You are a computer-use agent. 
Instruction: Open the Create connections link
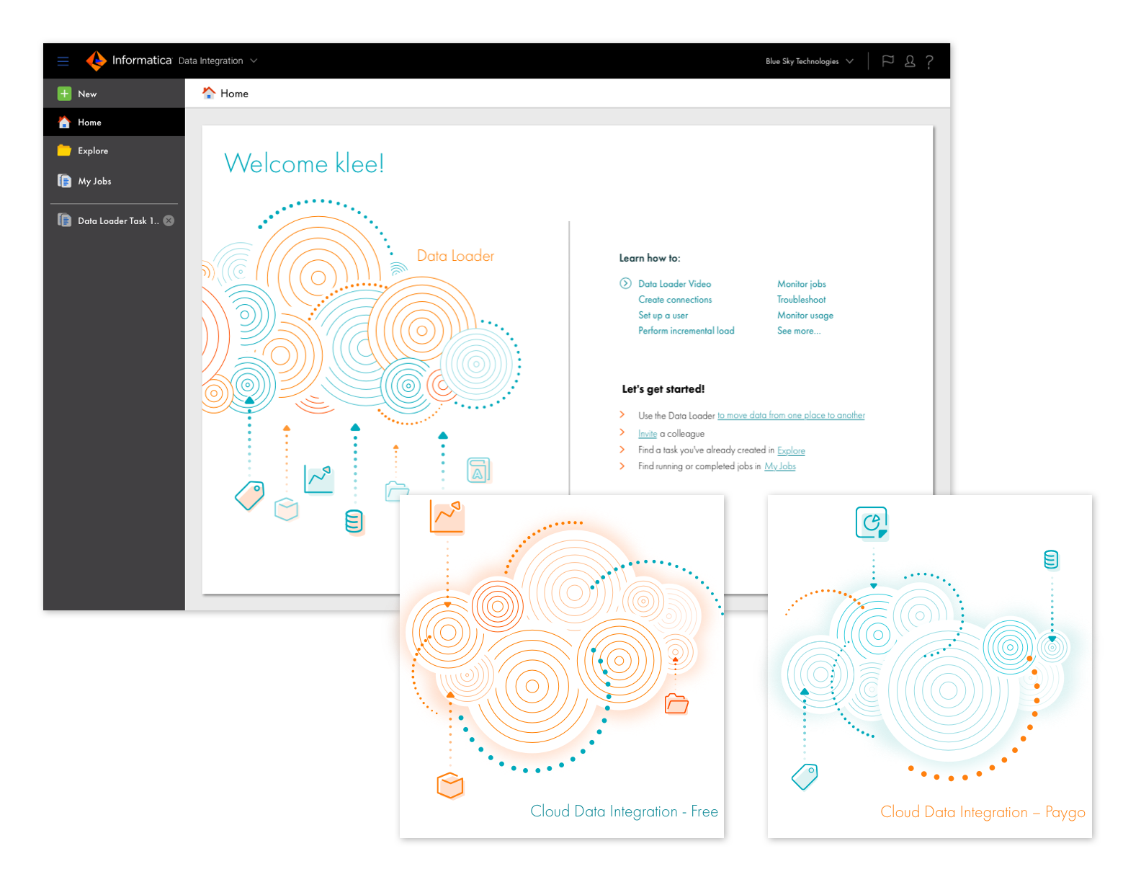tap(675, 300)
